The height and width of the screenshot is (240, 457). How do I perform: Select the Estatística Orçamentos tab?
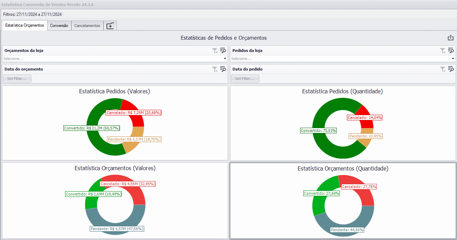pyautogui.click(x=25, y=25)
